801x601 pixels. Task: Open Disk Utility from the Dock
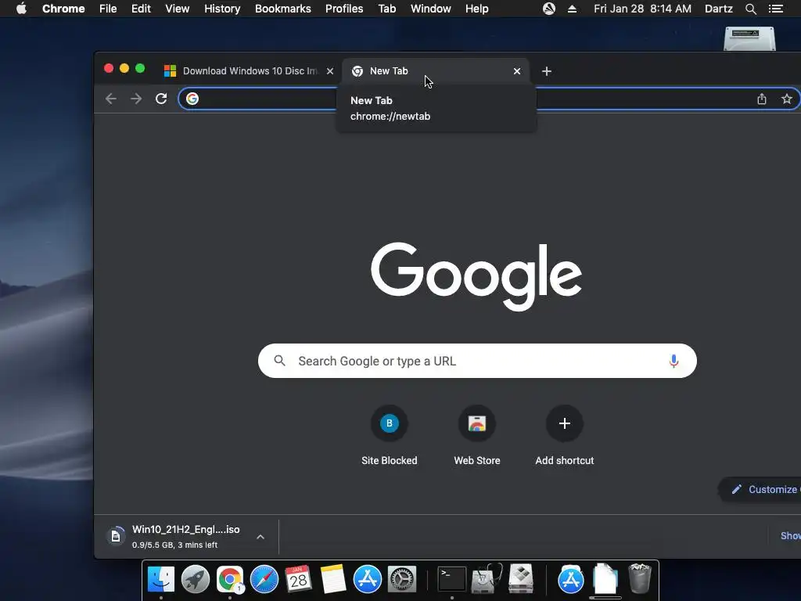pyautogui.click(x=487, y=579)
